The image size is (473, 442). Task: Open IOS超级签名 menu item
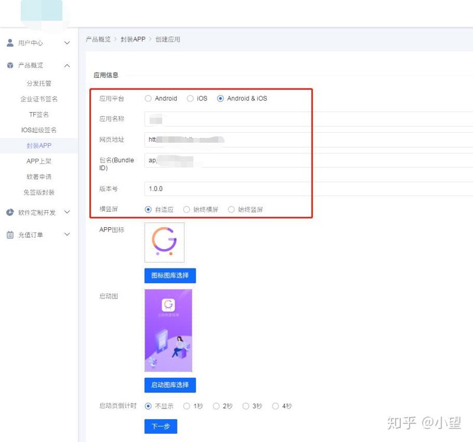pos(39,130)
